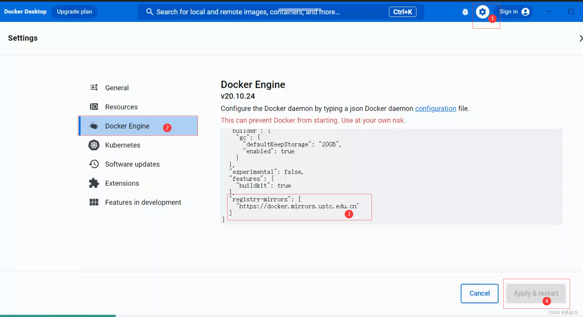Click the search magnifier icon
This screenshot has width=583, height=317.
click(x=150, y=12)
